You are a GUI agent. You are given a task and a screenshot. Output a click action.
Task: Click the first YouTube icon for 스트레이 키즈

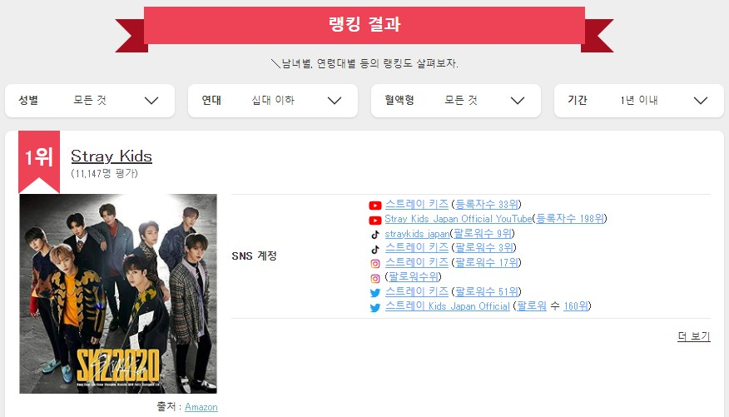click(x=375, y=206)
